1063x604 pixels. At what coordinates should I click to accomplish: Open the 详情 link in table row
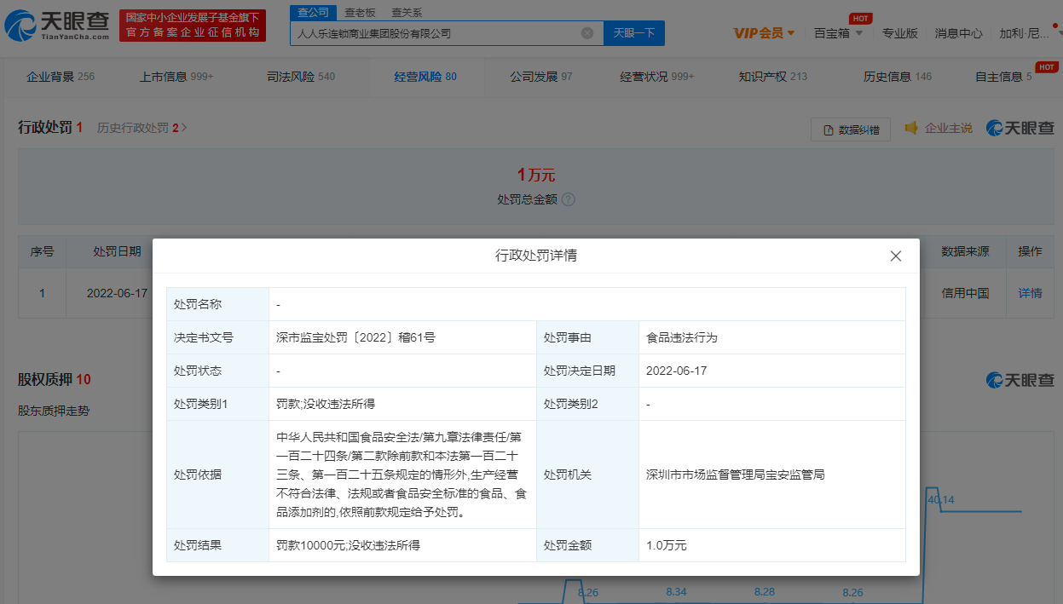point(1030,293)
